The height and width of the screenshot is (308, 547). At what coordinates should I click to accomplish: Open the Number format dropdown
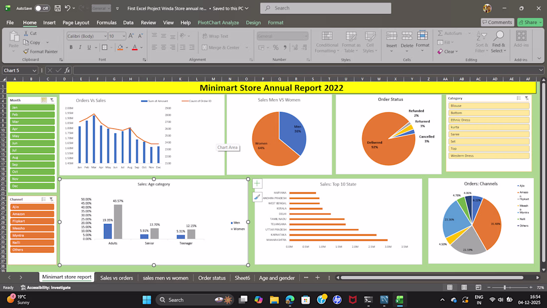coord(306,36)
